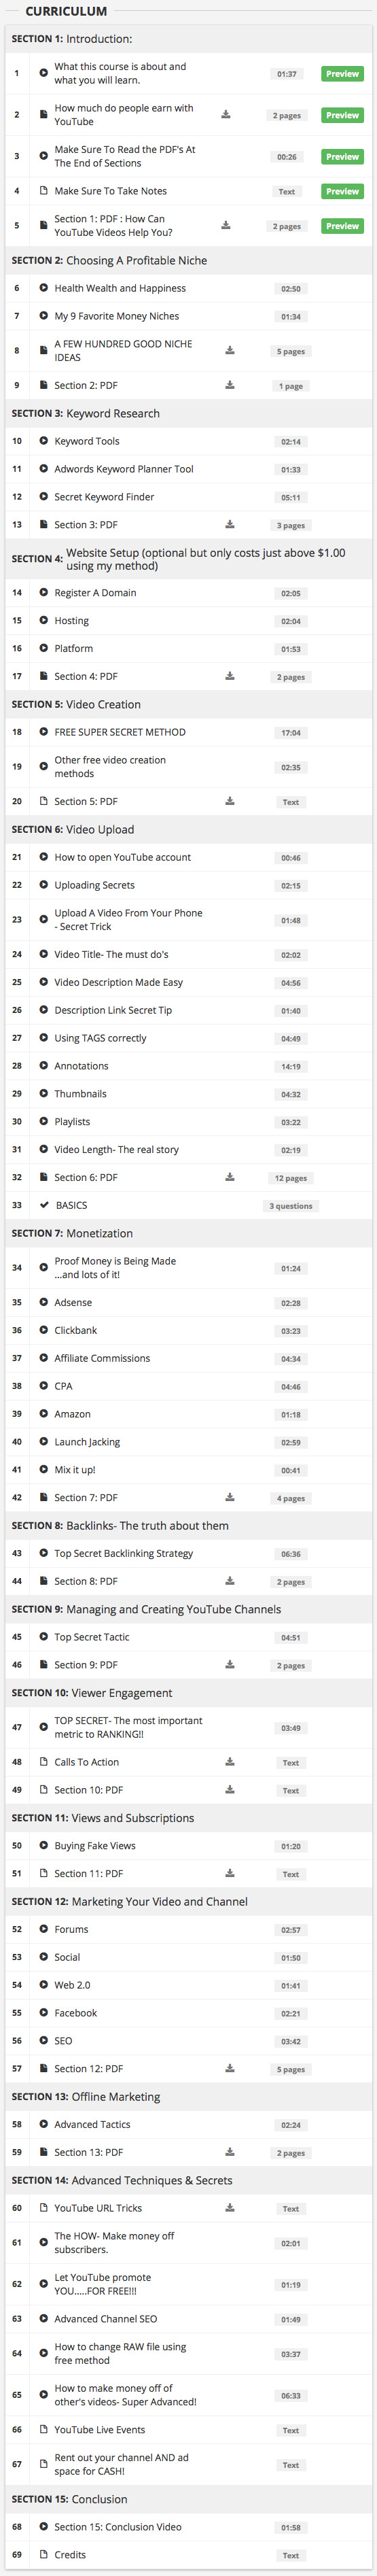Click the play icon for lecture 1

click(43, 73)
